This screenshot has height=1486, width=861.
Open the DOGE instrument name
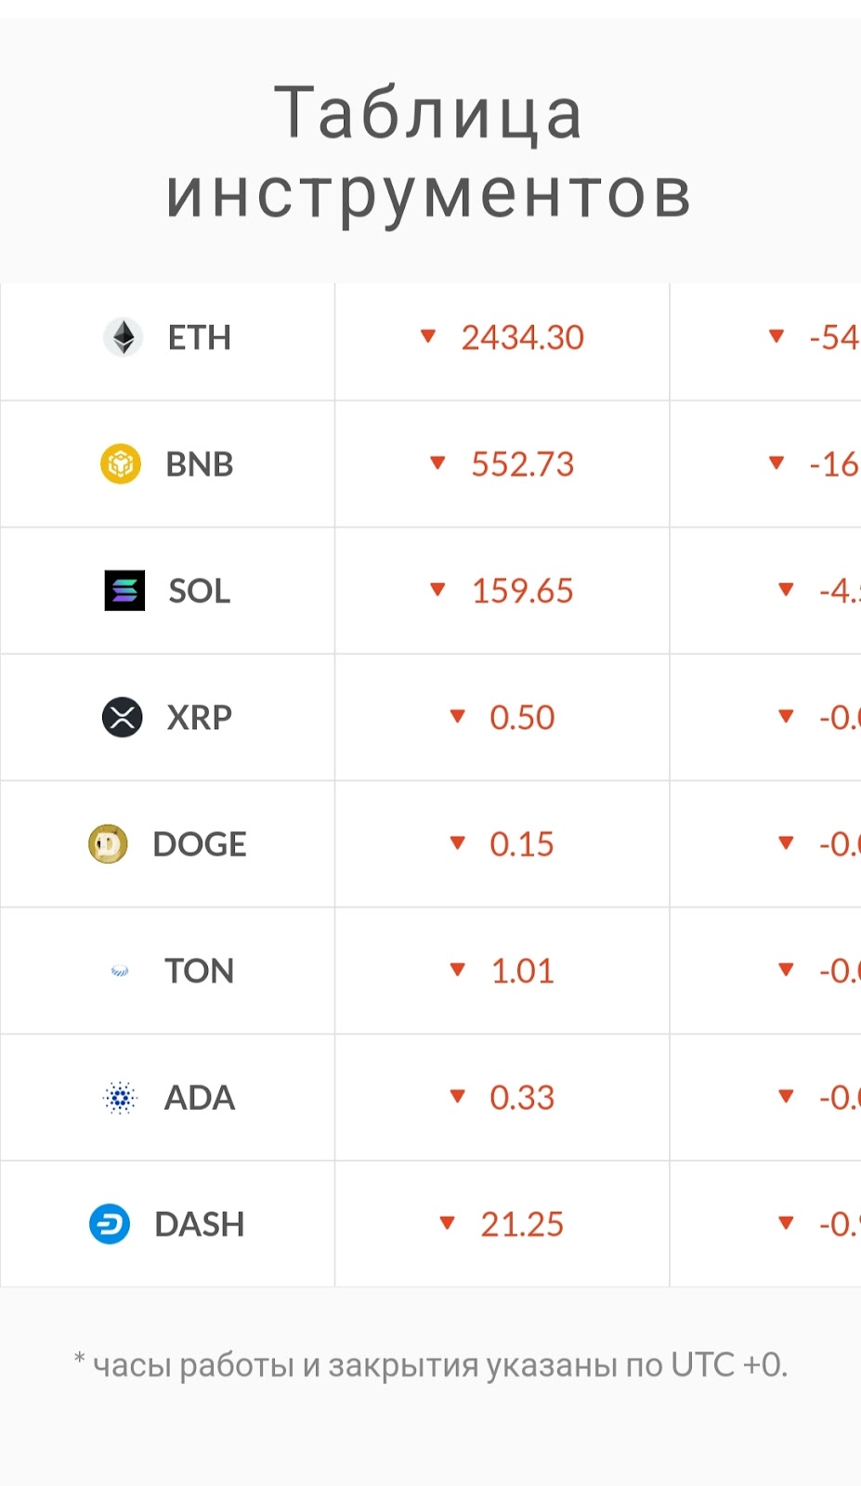click(200, 844)
